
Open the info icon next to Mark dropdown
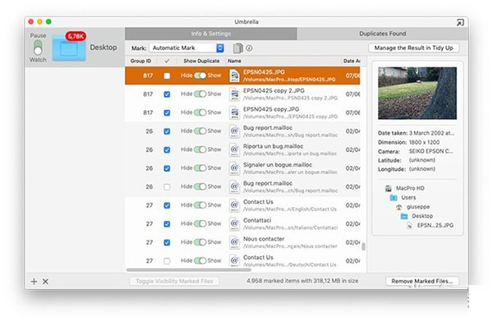pos(249,48)
